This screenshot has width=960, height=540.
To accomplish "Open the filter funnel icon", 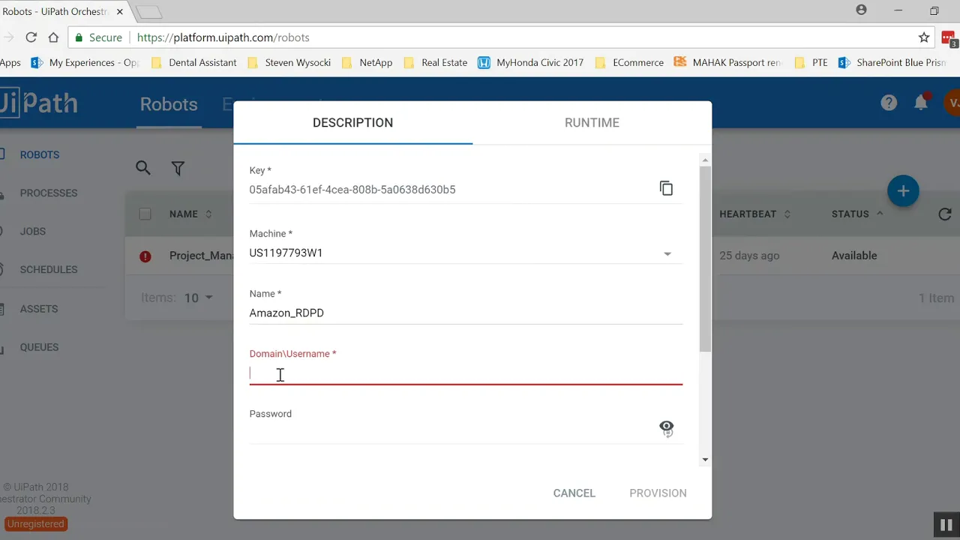I will [178, 168].
